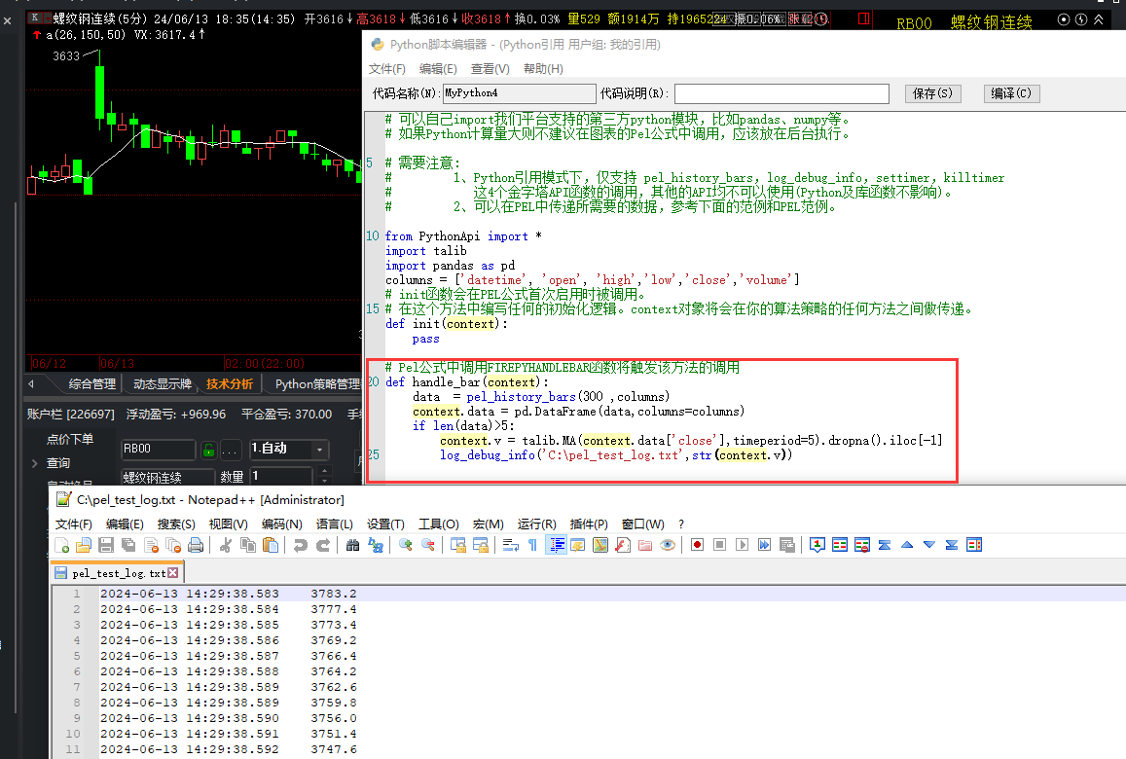Open the 文件(F) menu in Python editor
The image size is (1126, 759).
pos(387,69)
